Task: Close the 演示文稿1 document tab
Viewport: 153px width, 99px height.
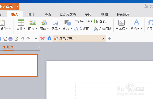Action: click(103, 39)
